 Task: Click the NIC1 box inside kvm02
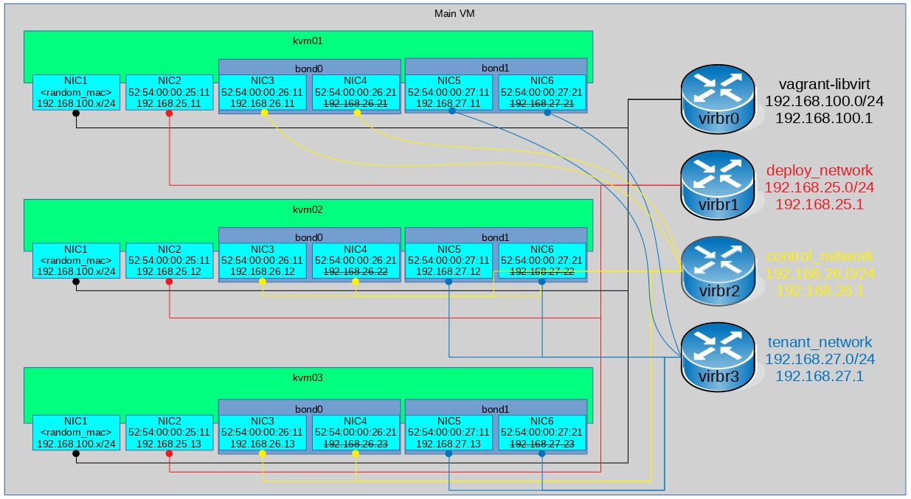[76, 261]
